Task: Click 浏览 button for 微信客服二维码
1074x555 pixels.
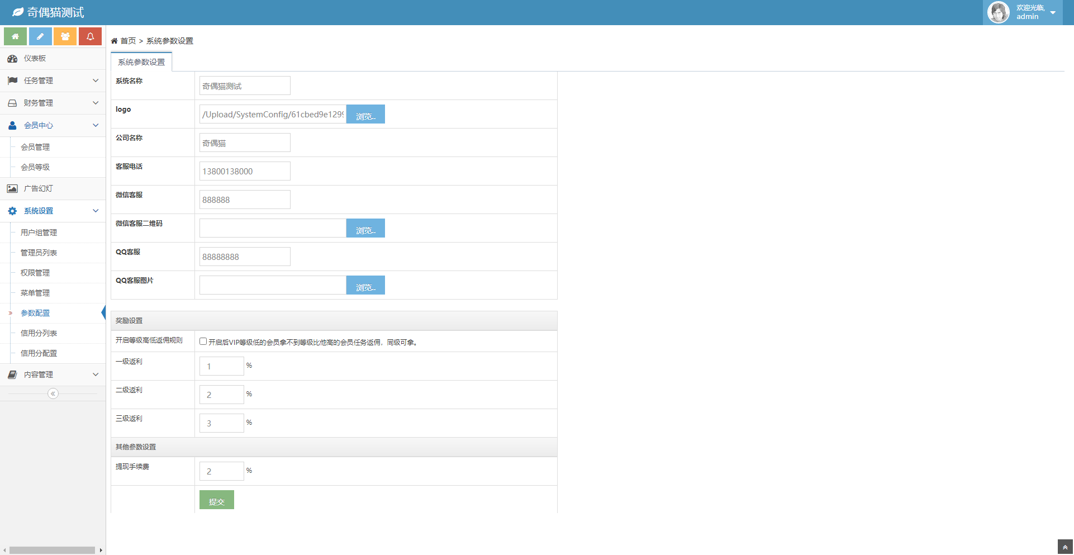Action: (x=365, y=228)
